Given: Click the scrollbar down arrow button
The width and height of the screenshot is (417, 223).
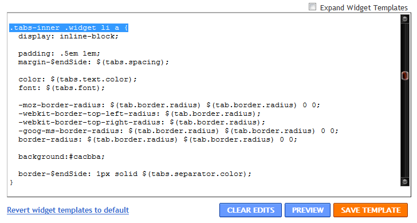Looking at the screenshot, I should 405,182.
